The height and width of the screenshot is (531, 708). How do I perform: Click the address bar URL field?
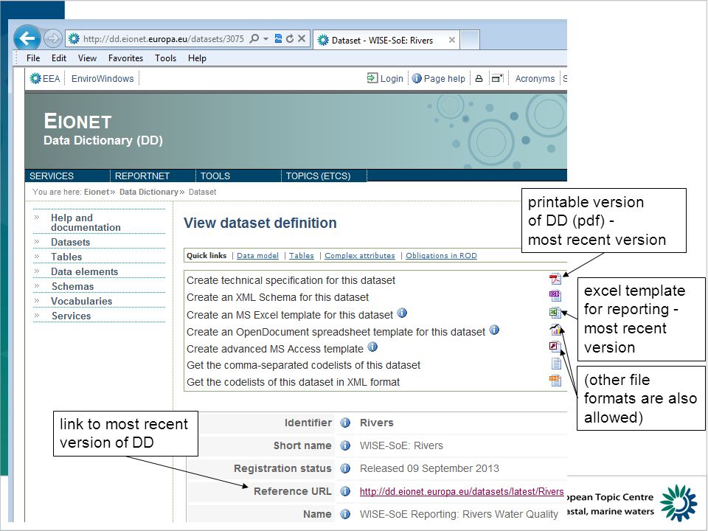(163, 39)
